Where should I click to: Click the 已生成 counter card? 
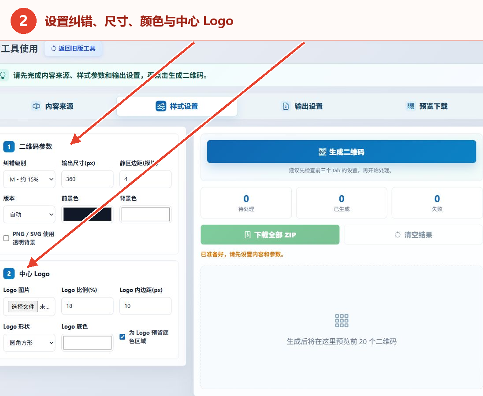342,203
